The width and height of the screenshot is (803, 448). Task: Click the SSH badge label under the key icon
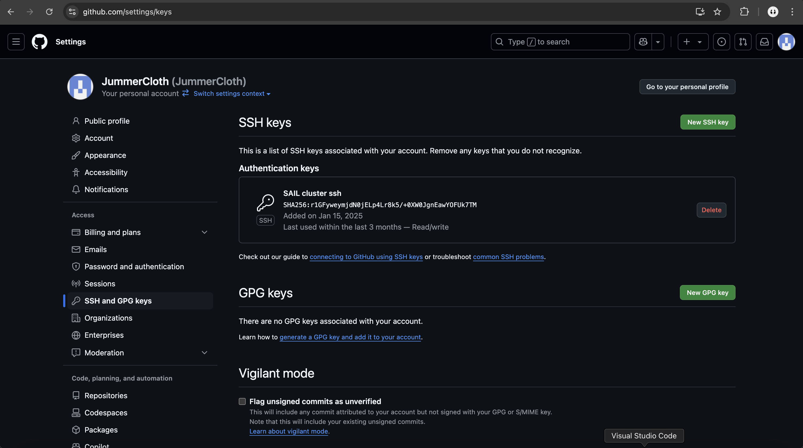pos(265,221)
